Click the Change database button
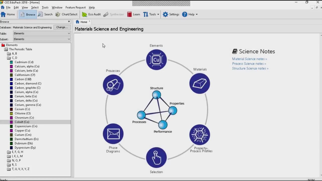This screenshot has height=181, width=322. [x=62, y=27]
